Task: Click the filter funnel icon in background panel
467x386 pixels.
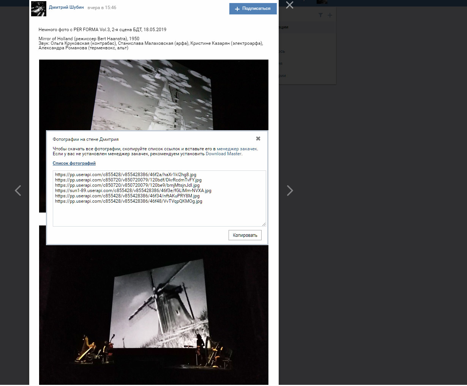Action: pyautogui.click(x=321, y=15)
